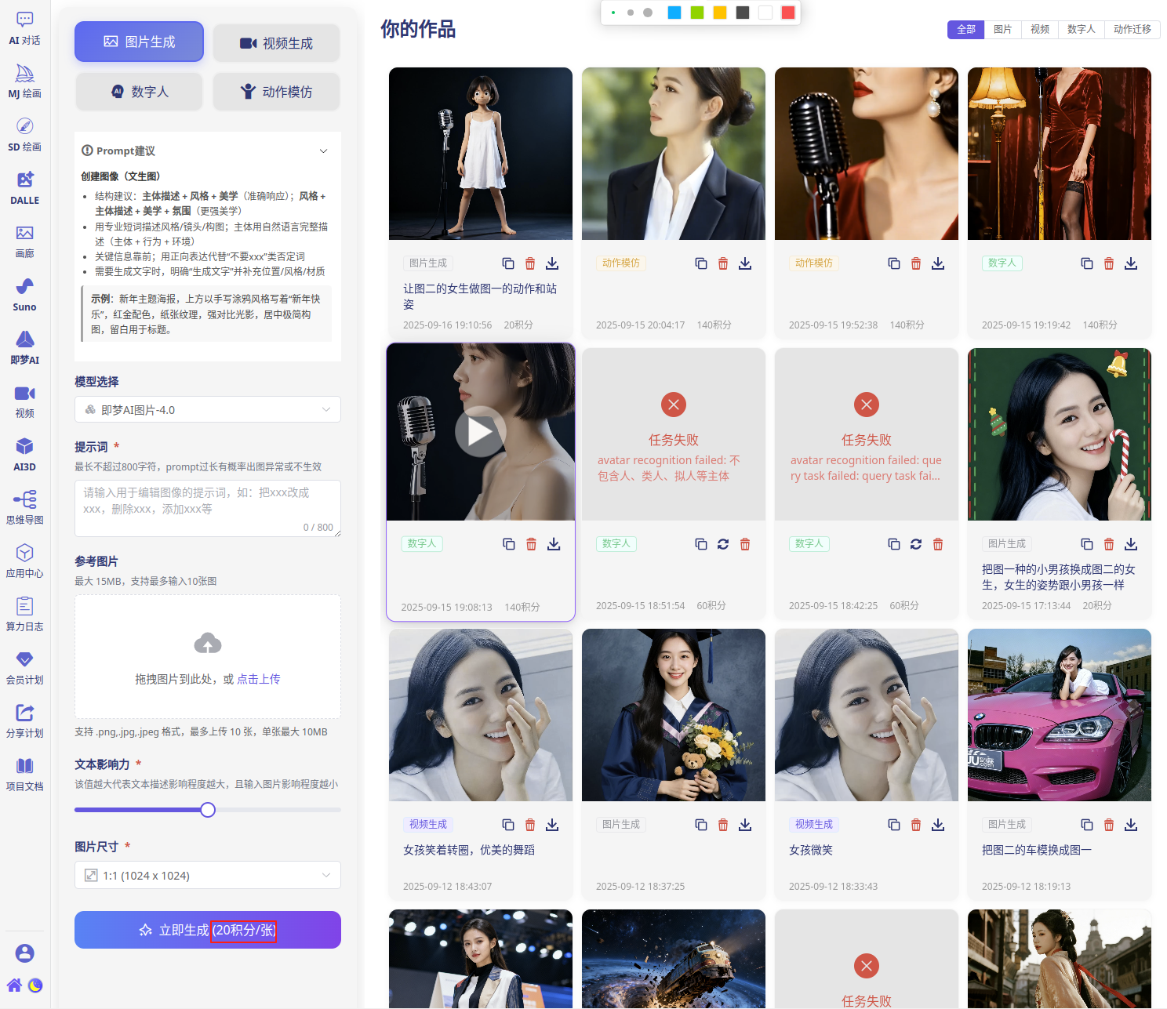Pick the blue color swatch in the floating toolbar
The width and height of the screenshot is (1167, 1009).
tap(674, 13)
